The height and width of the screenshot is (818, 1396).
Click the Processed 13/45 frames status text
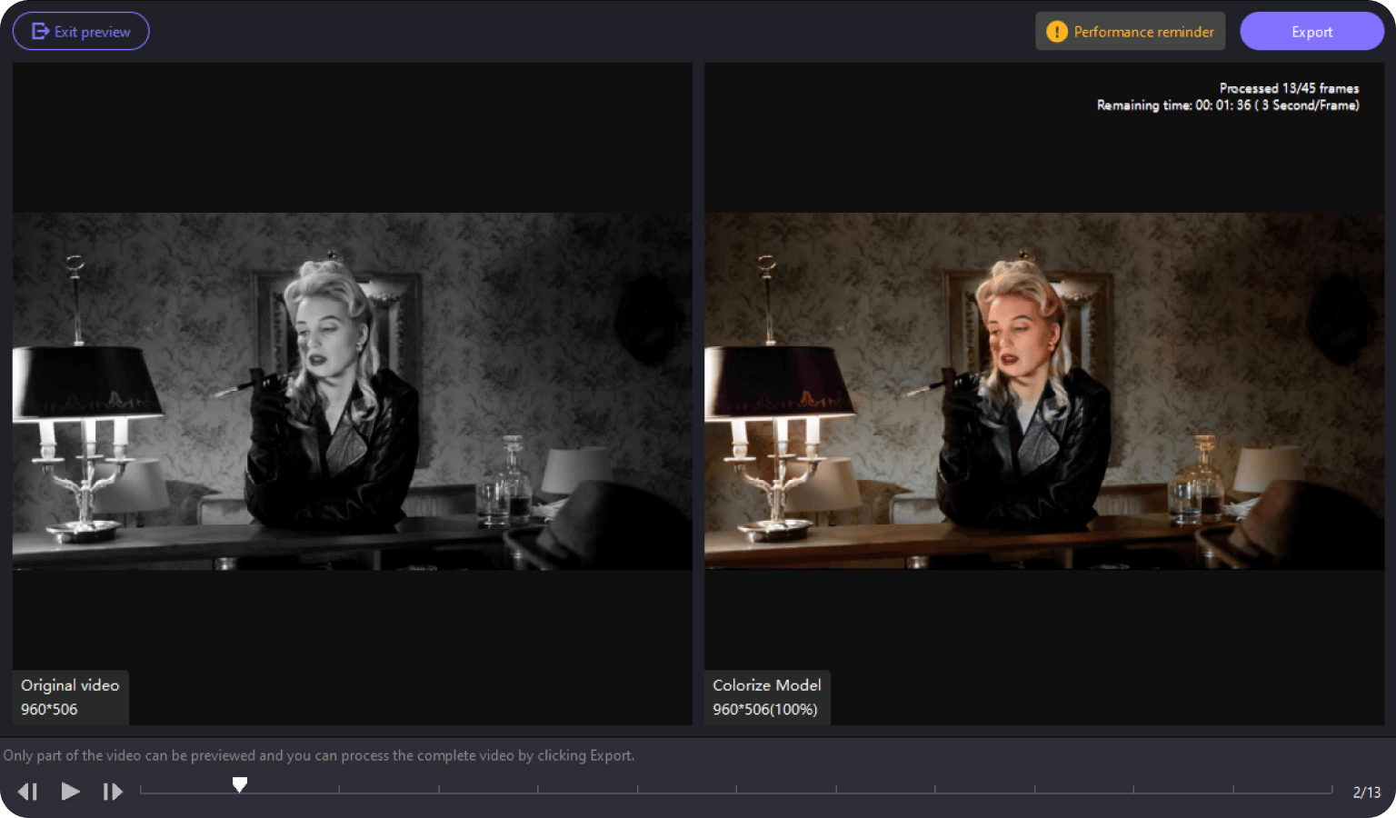click(x=1289, y=88)
